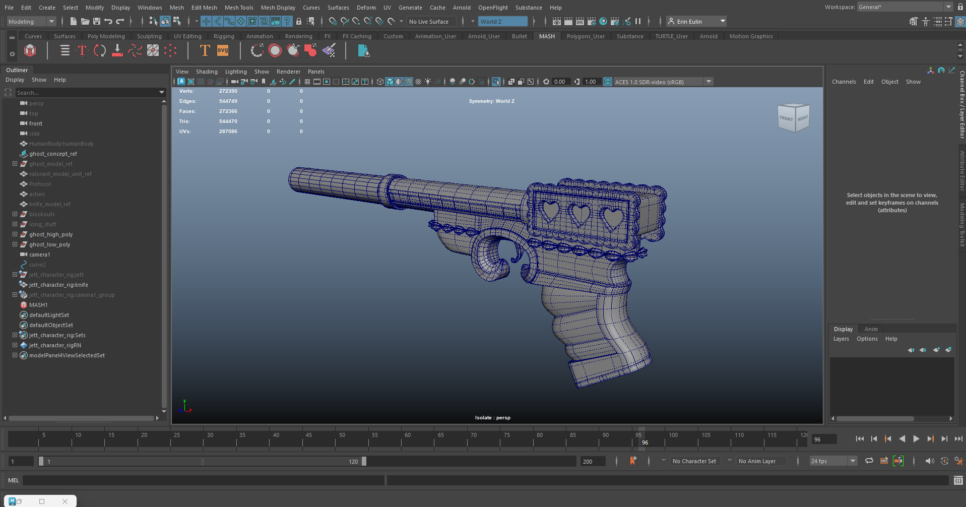This screenshot has width=966, height=507.
Task: Click the Undo arrow in status line
Action: (108, 21)
